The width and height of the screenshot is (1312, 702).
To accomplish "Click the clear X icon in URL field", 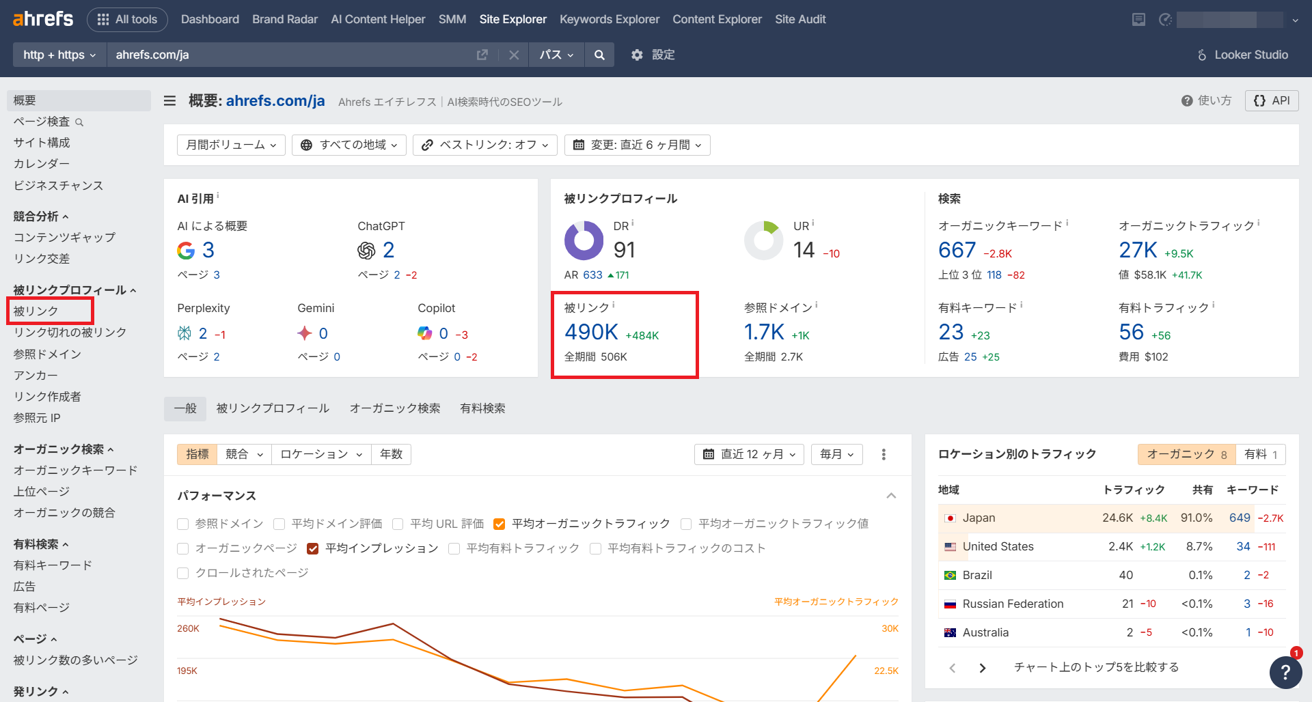I will pyautogui.click(x=514, y=55).
